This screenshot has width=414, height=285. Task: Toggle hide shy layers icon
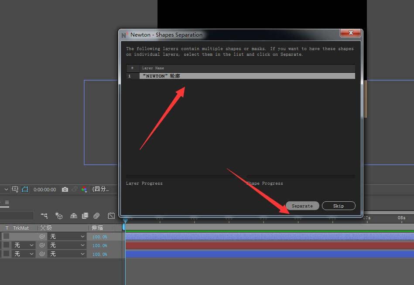coord(73,216)
